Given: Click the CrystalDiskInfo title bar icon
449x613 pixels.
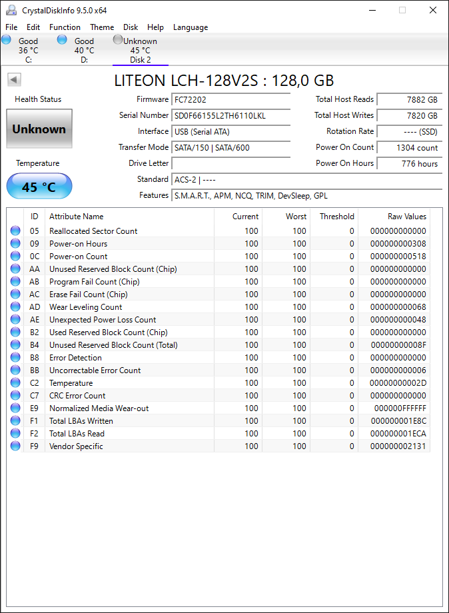Looking at the screenshot, I should (x=11, y=10).
